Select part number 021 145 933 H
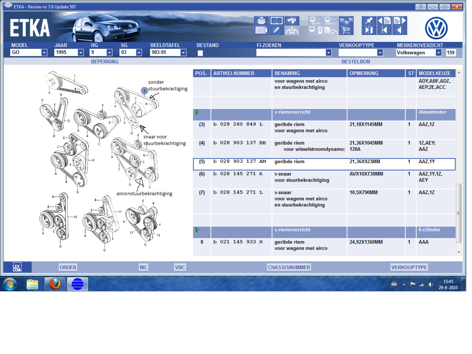 pyautogui.click(x=238, y=242)
